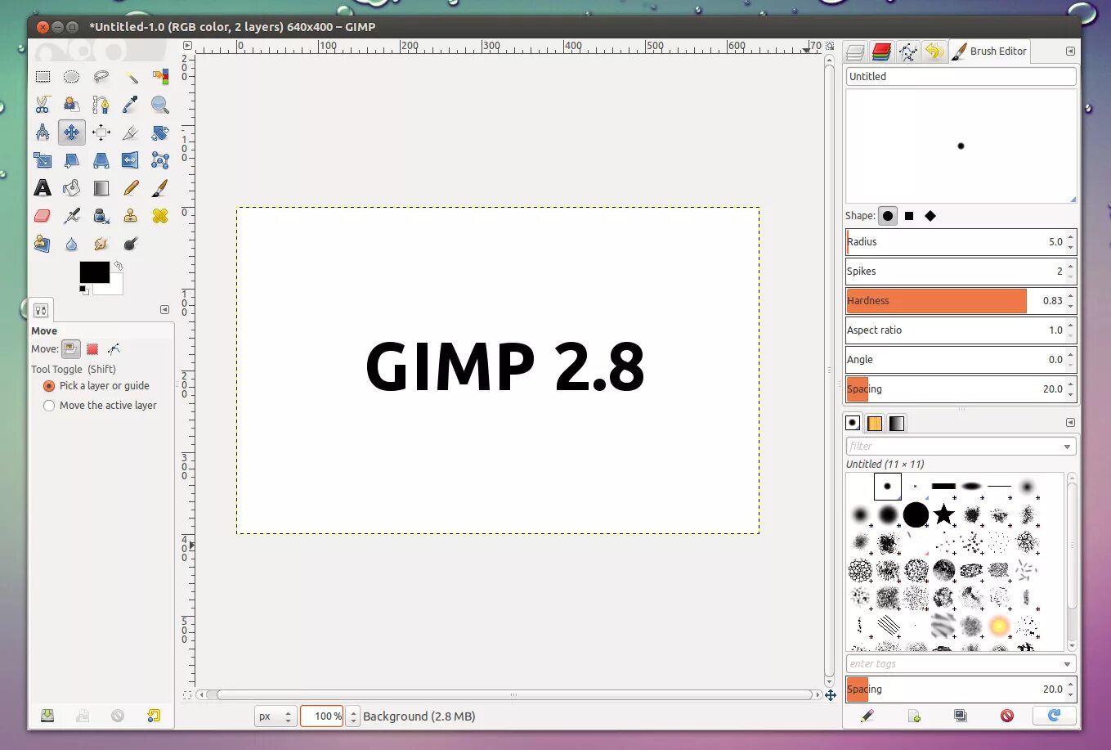Screen dimensions: 1111x750
Task: Activate the Select by Color tool
Action: pyautogui.click(x=160, y=77)
